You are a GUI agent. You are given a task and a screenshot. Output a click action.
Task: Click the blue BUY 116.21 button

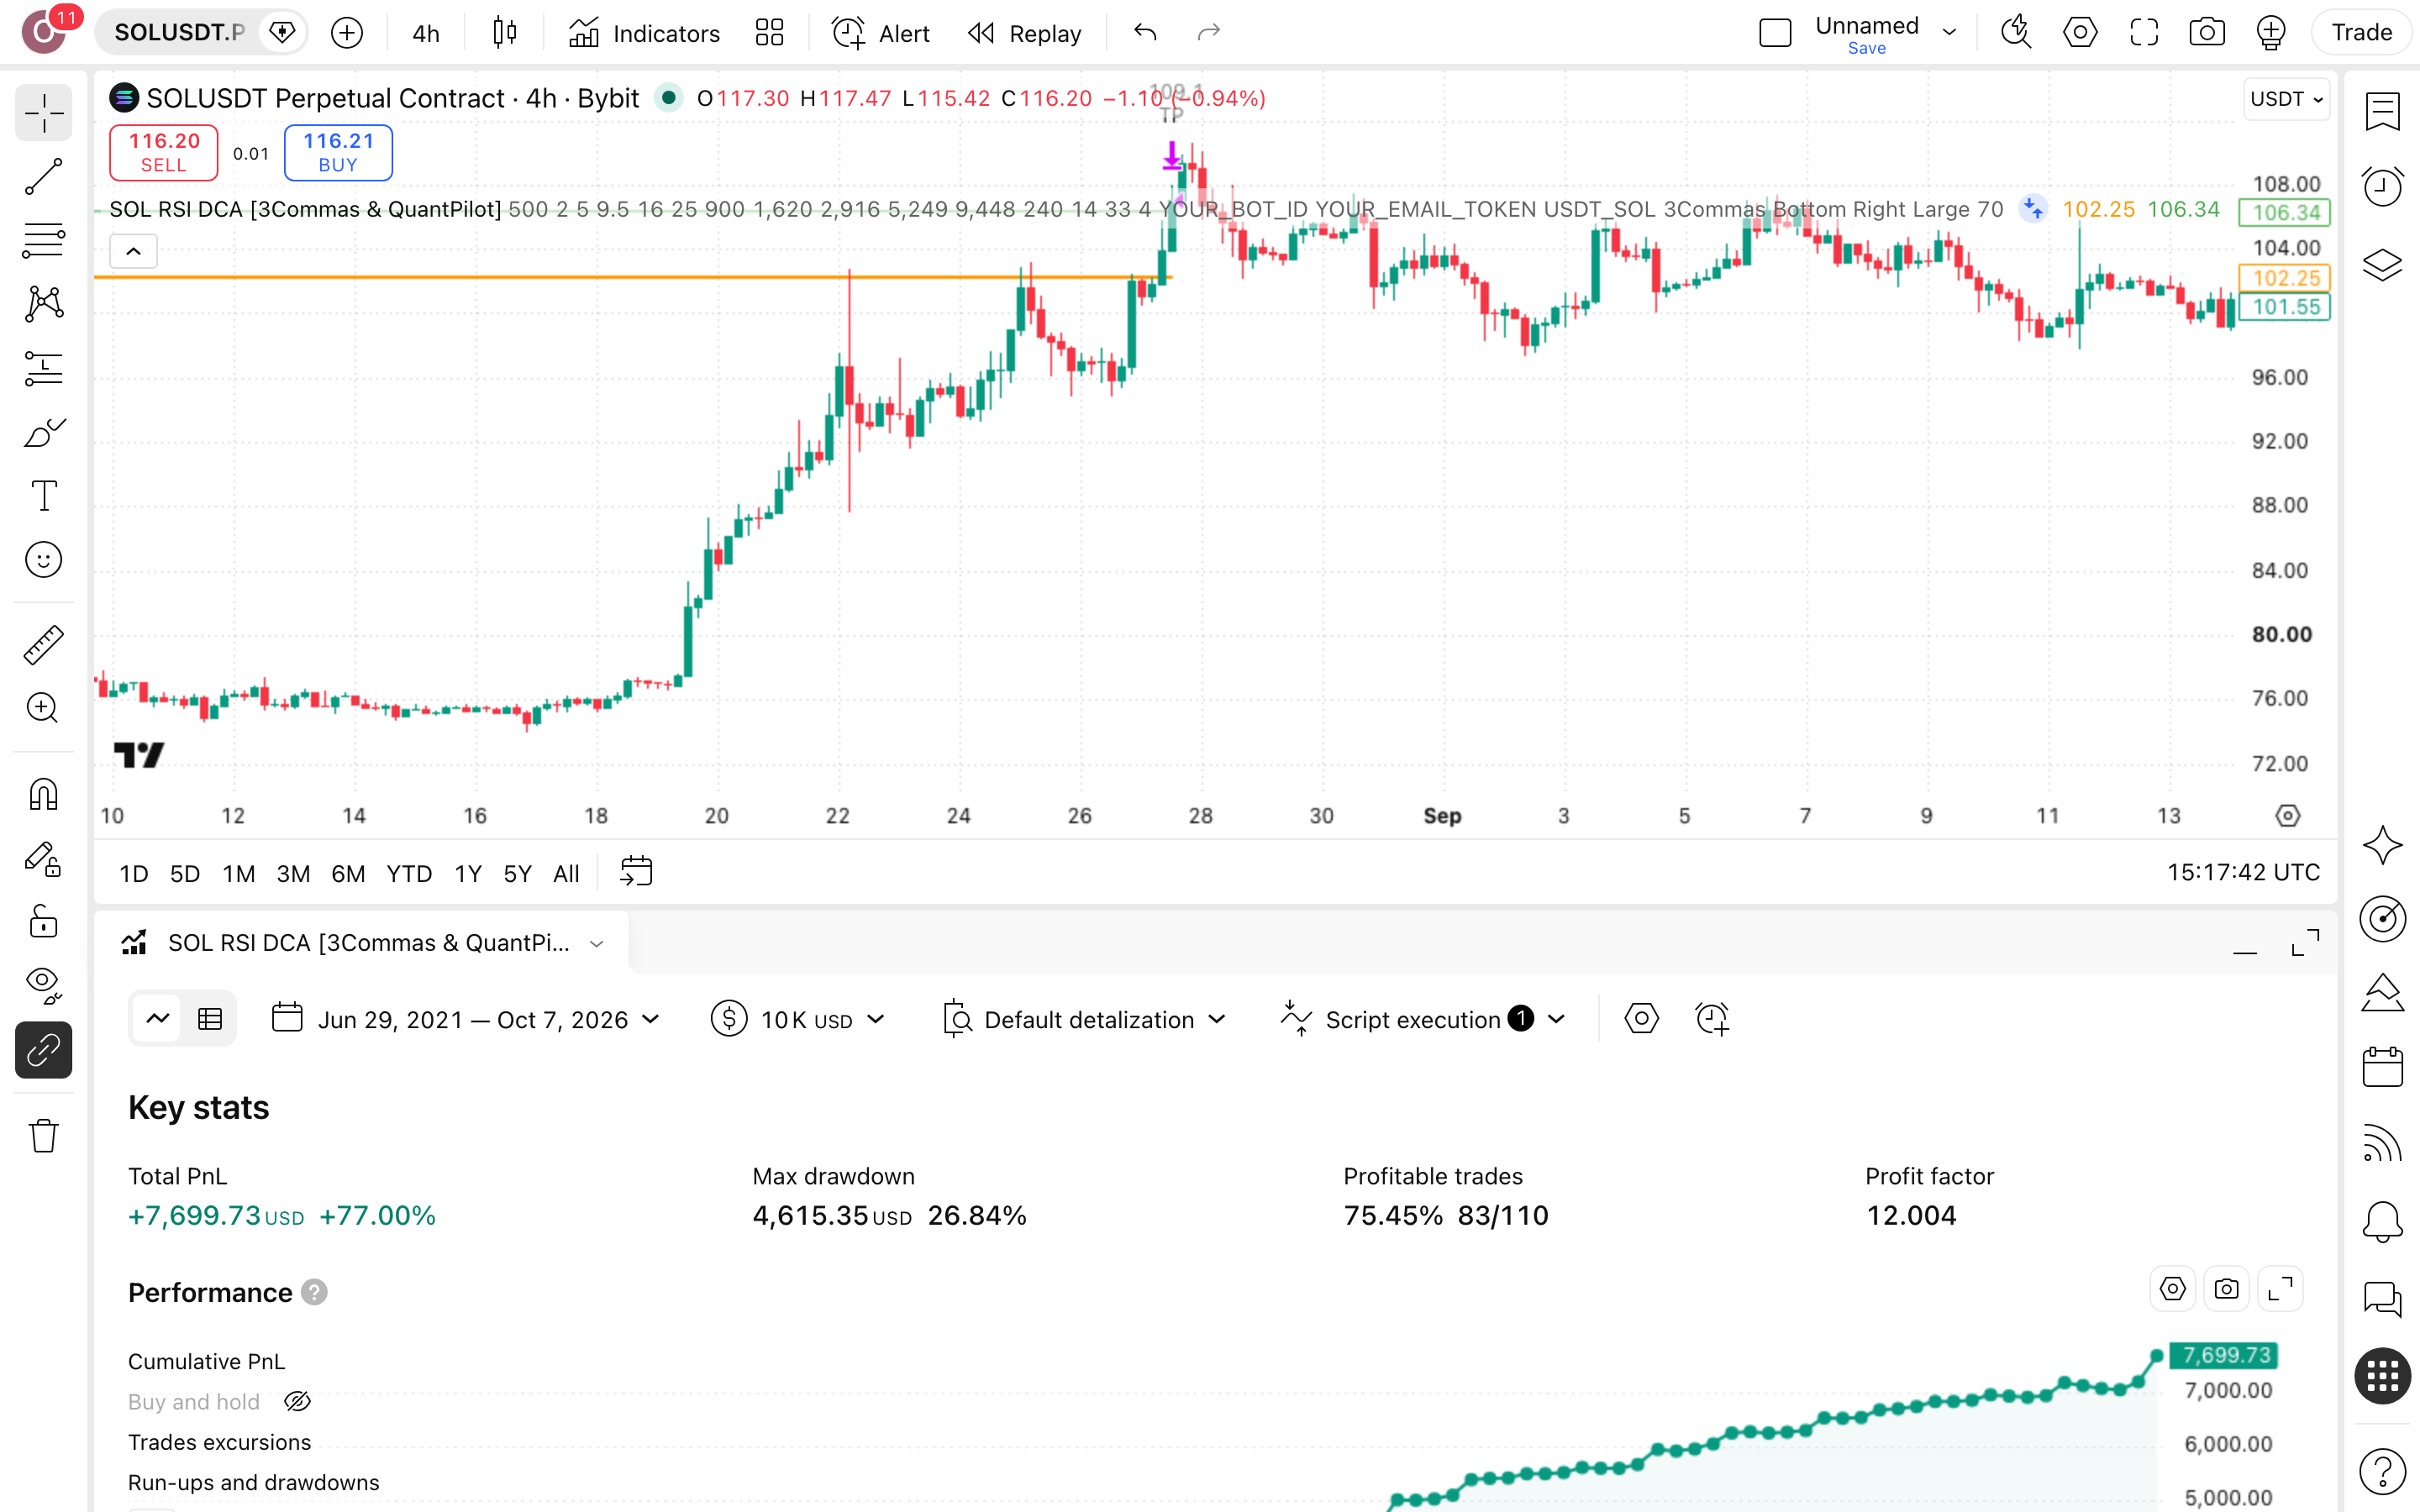[x=338, y=152]
